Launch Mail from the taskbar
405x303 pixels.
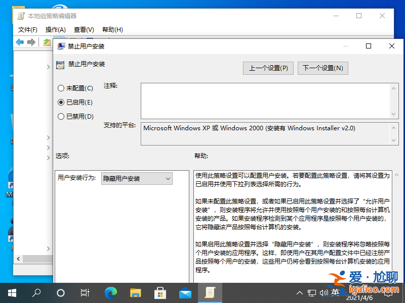pos(185,293)
